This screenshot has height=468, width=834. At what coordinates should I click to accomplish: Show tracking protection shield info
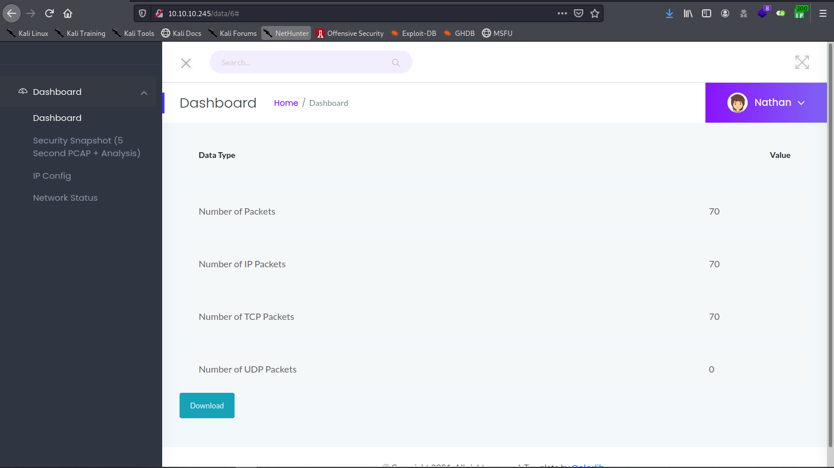pyautogui.click(x=142, y=13)
